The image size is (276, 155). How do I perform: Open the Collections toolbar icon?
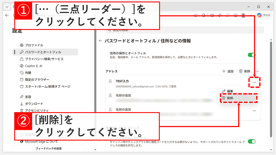coord(228,15)
